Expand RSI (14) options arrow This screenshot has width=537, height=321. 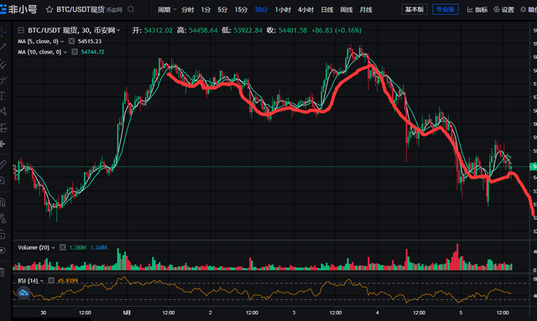point(42,281)
